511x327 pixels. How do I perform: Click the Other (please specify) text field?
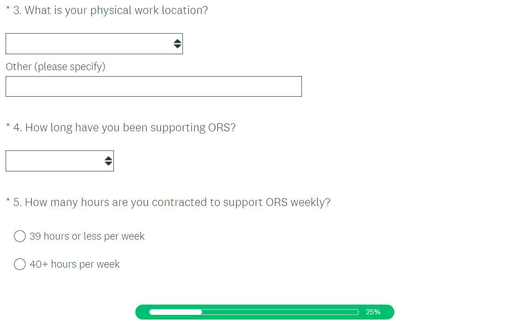(x=154, y=86)
